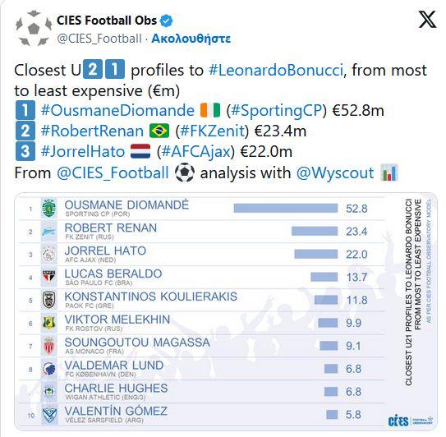
Task: Open the @Wyscout mention link
Action: pyautogui.click(x=335, y=172)
